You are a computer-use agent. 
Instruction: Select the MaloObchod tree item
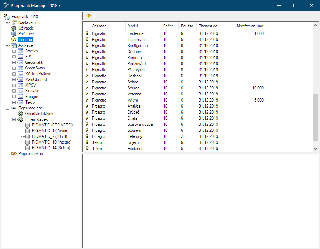click(x=36, y=79)
